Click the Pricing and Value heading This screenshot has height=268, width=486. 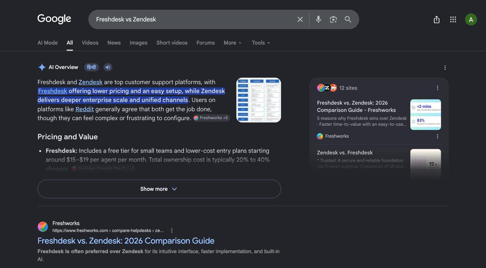click(x=68, y=137)
